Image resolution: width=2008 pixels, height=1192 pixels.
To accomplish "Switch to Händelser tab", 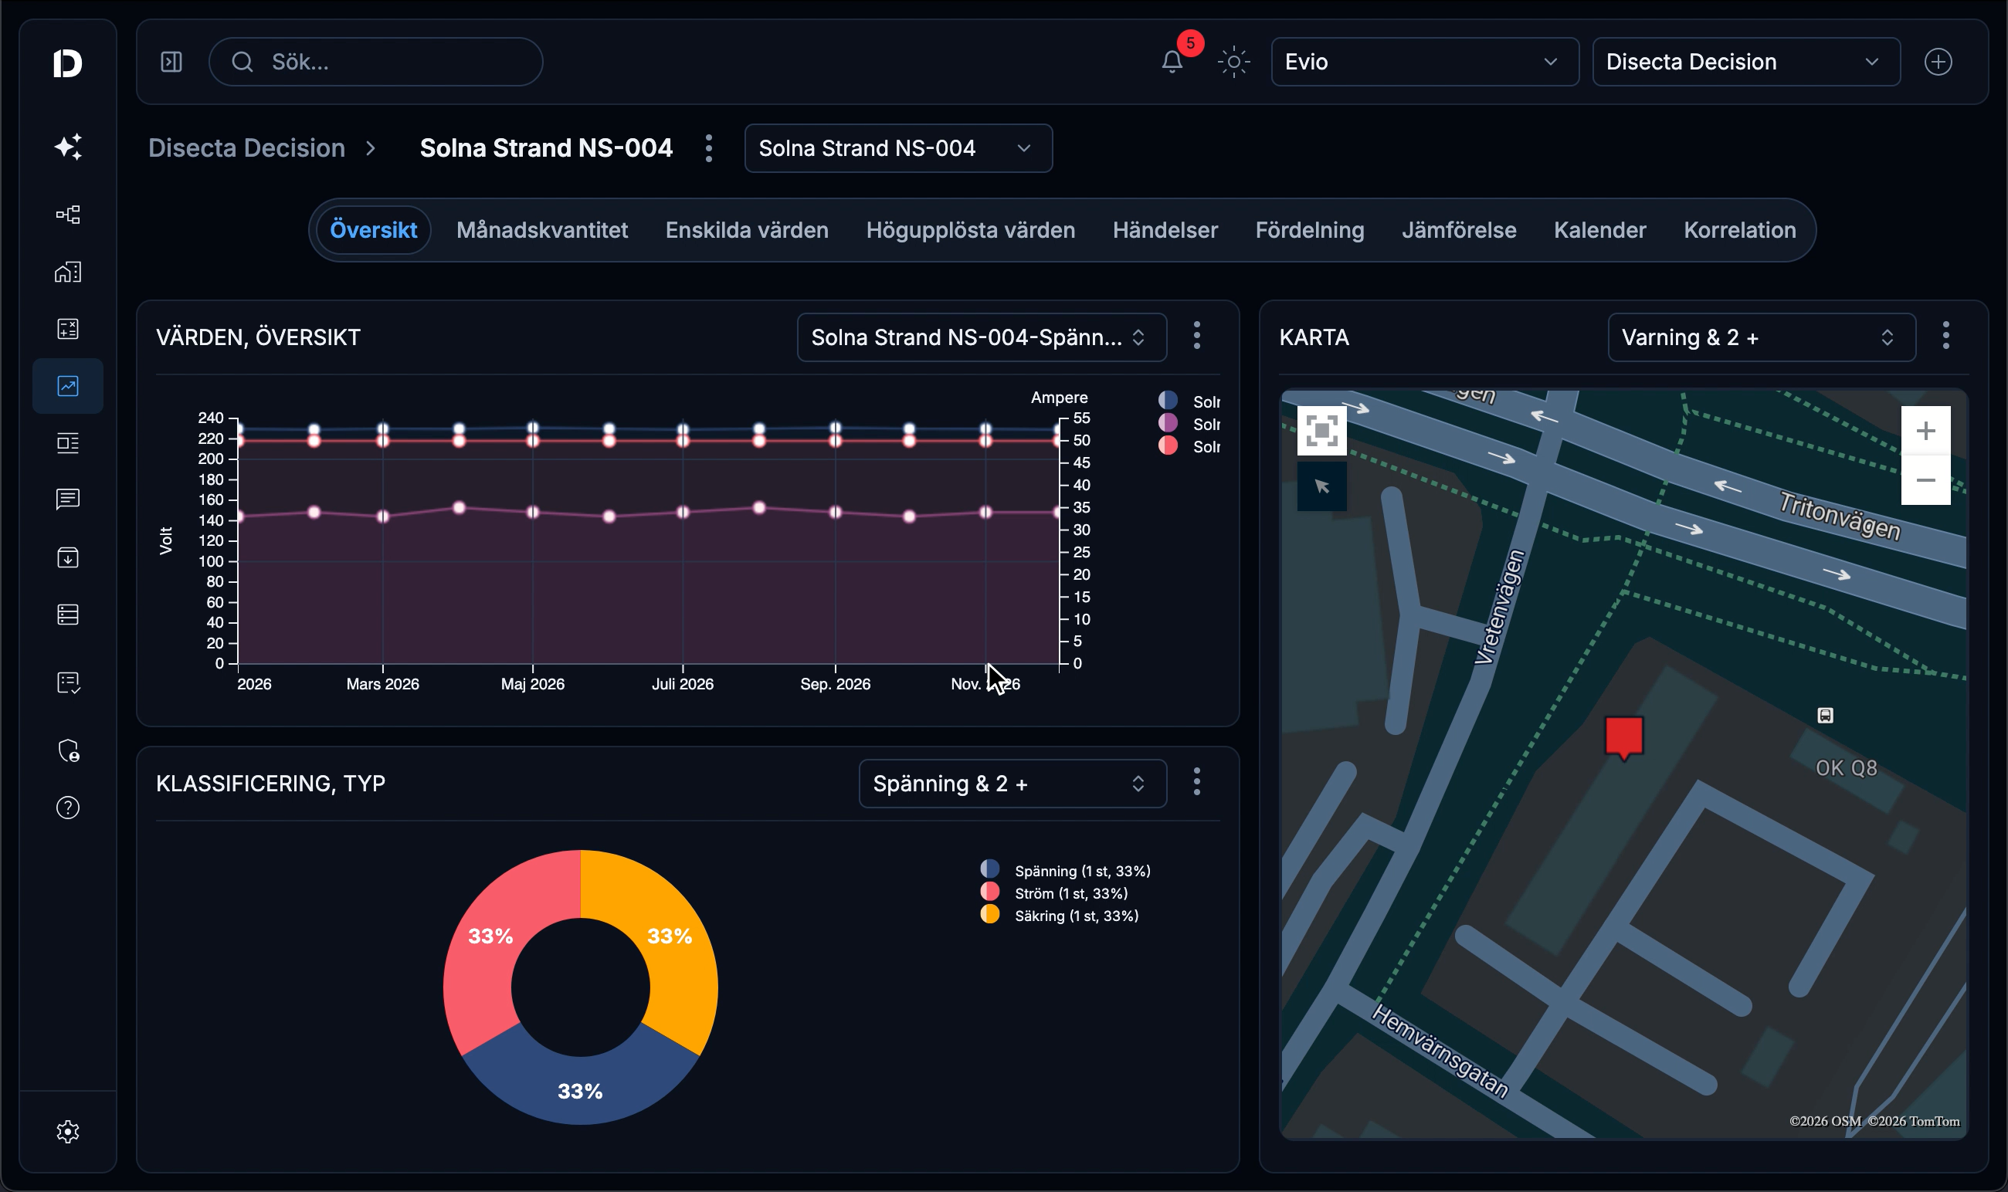I will tap(1165, 231).
